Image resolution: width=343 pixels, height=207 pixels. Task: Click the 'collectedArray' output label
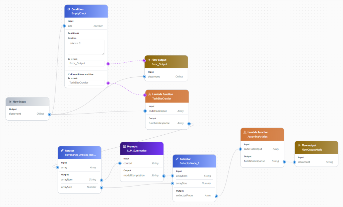click(185, 196)
